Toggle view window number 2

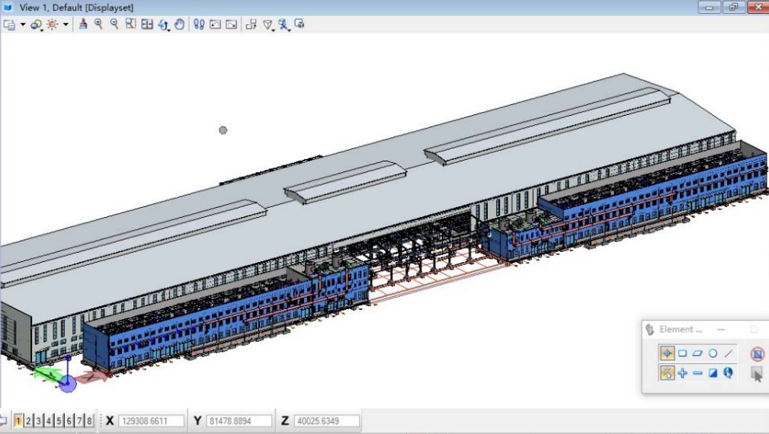tap(29, 421)
